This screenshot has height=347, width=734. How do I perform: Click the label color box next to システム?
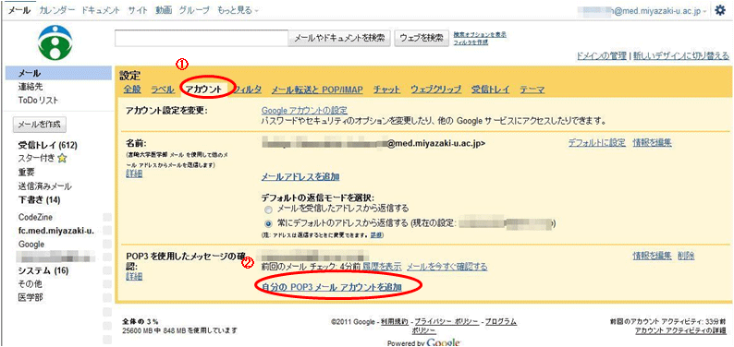coord(107,271)
